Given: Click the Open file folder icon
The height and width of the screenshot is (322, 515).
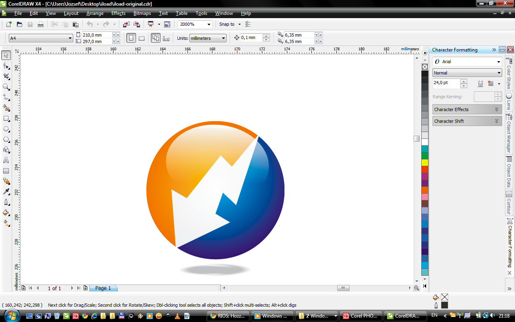Looking at the screenshot, I should [19, 24].
